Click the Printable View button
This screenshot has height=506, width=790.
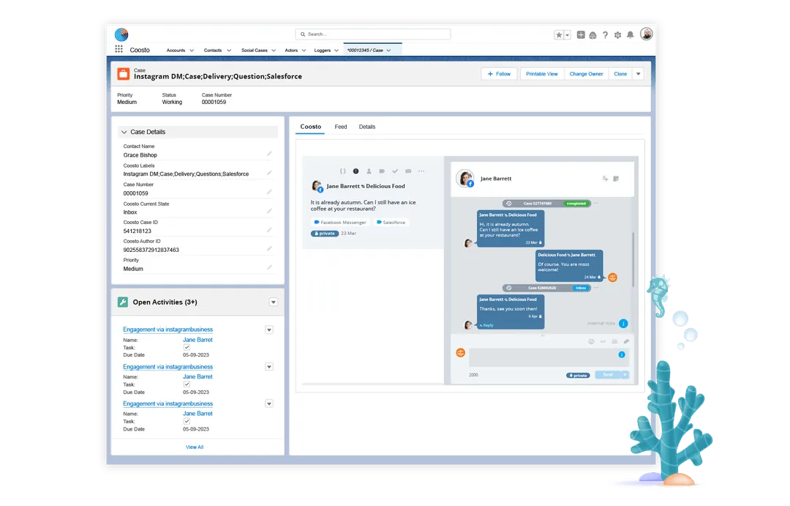click(x=541, y=74)
